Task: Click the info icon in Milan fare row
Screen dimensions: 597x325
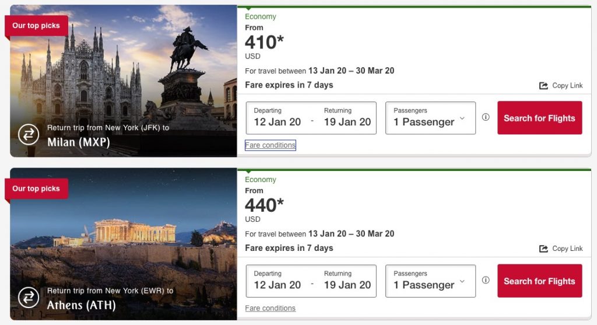Action: [486, 117]
